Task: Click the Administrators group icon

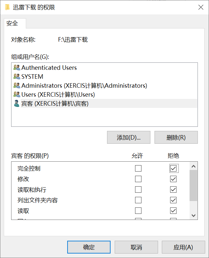Action: pyautogui.click(x=17, y=85)
